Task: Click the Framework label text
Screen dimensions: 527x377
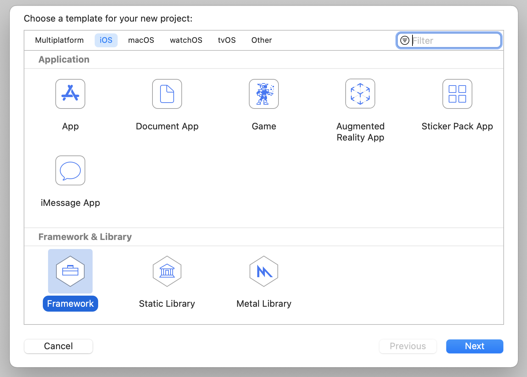Action: (x=70, y=304)
